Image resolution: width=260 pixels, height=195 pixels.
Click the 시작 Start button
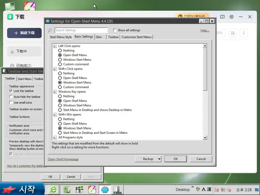tap(22, 189)
